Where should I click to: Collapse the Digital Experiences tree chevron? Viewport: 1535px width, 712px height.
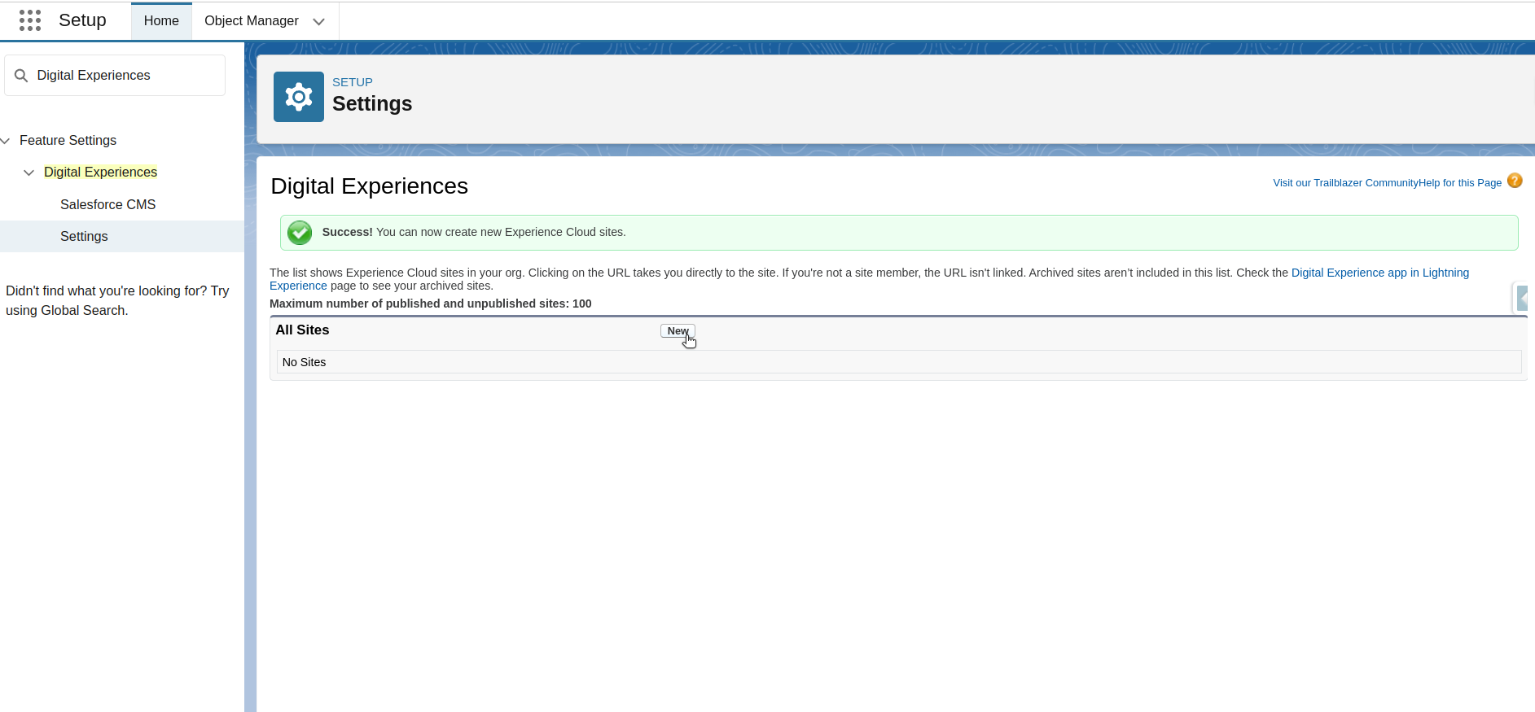click(29, 173)
